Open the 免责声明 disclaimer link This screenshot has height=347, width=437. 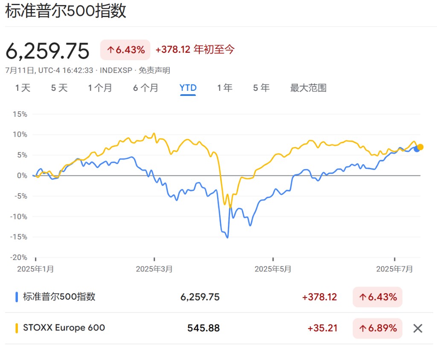154,70
